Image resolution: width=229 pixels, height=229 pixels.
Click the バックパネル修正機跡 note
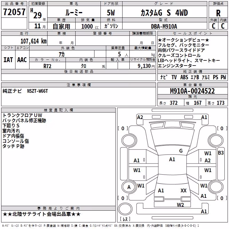click(x=24, y=121)
